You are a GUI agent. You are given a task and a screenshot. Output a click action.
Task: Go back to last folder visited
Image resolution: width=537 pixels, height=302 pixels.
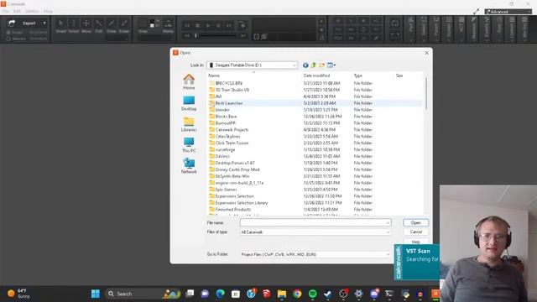(305, 65)
